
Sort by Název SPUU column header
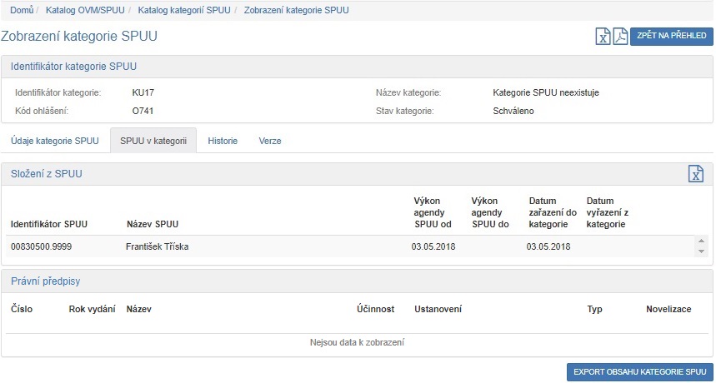tap(153, 224)
